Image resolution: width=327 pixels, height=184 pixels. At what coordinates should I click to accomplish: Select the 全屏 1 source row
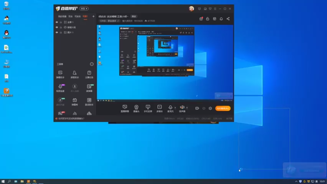pyautogui.click(x=75, y=22)
